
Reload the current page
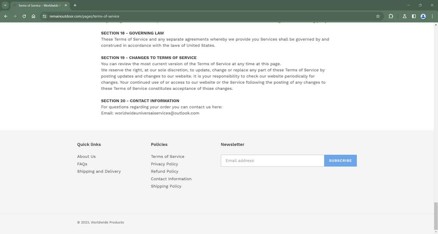tap(24, 16)
